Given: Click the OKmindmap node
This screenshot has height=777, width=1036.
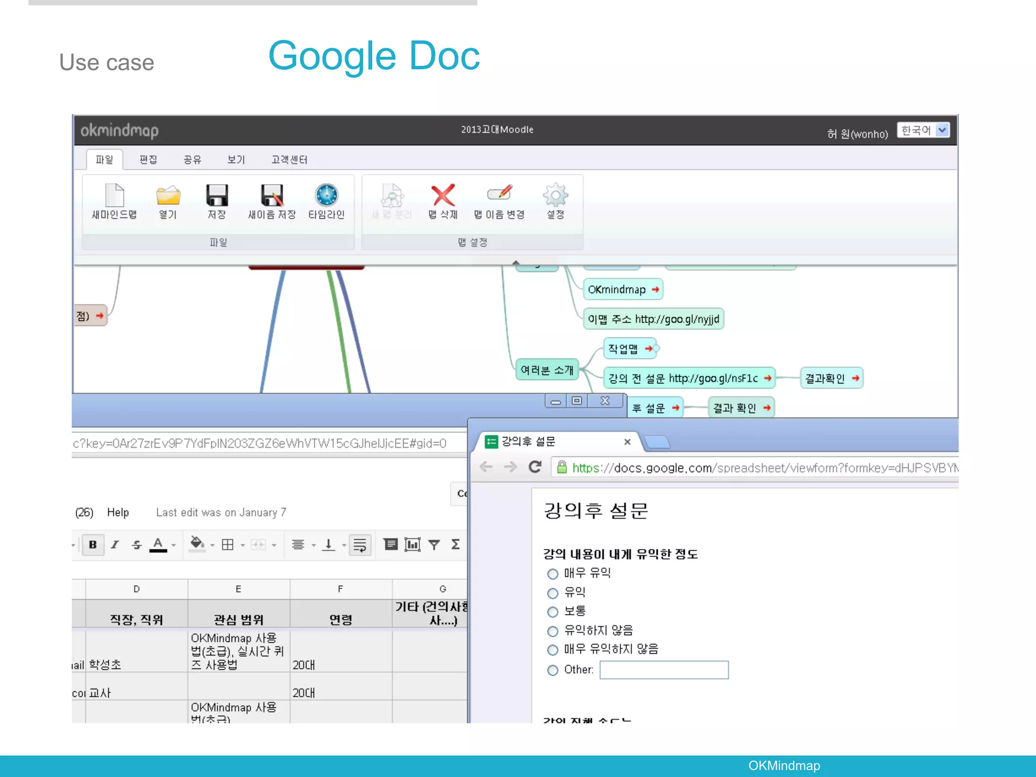Looking at the screenshot, I should 623,289.
